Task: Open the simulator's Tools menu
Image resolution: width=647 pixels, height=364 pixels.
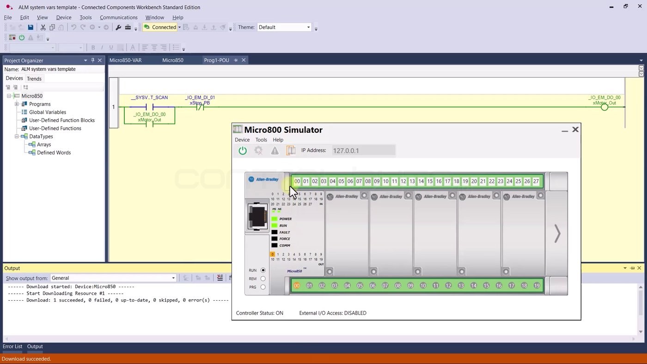Action: [x=261, y=140]
